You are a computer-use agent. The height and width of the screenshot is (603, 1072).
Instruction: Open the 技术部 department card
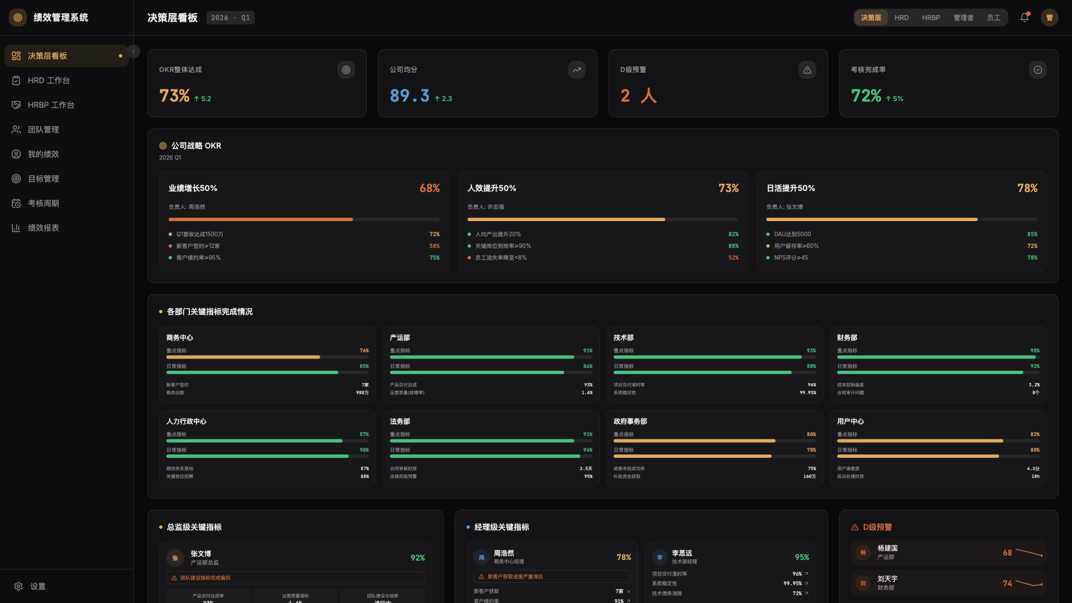(714, 364)
